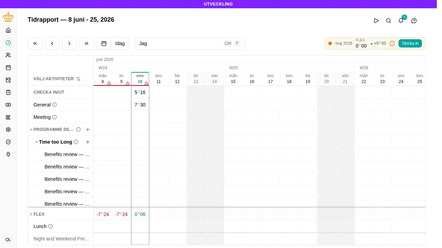442x248 pixels.
Task: Click the Skicka in button
Action: click(x=410, y=43)
